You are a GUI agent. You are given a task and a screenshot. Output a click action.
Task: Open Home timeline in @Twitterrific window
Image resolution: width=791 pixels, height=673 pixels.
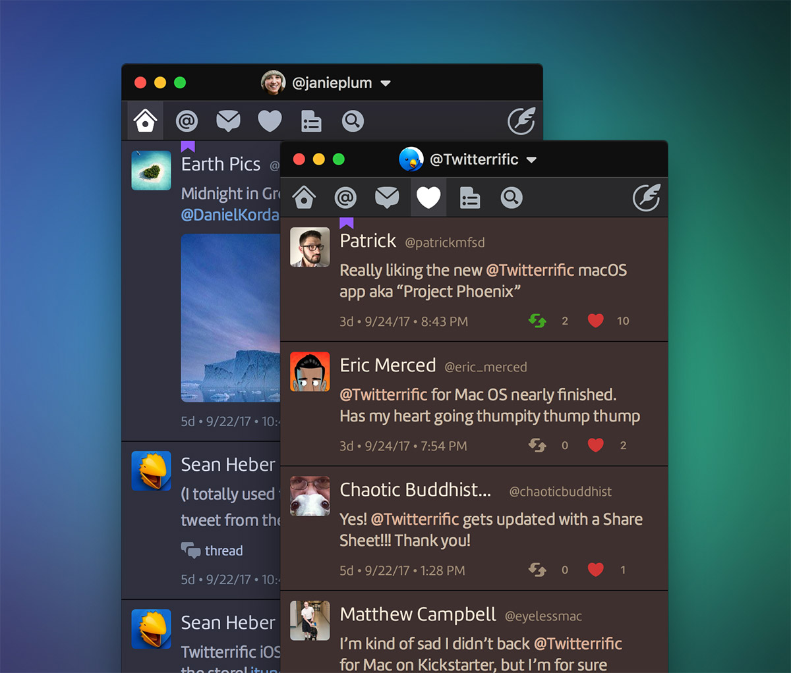click(304, 198)
